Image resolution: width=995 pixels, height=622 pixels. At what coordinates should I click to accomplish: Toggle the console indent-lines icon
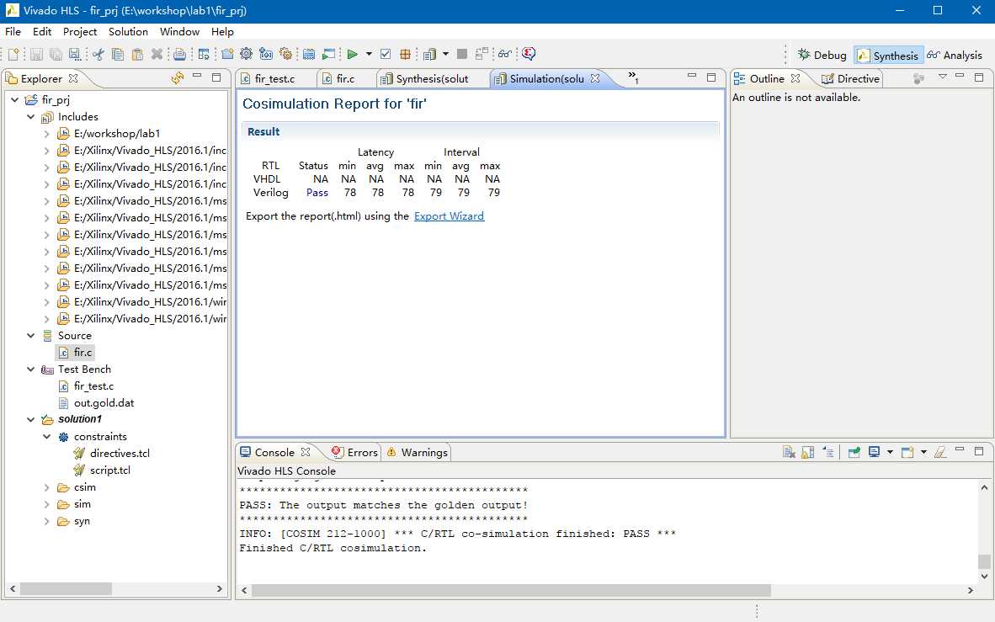[x=828, y=452]
